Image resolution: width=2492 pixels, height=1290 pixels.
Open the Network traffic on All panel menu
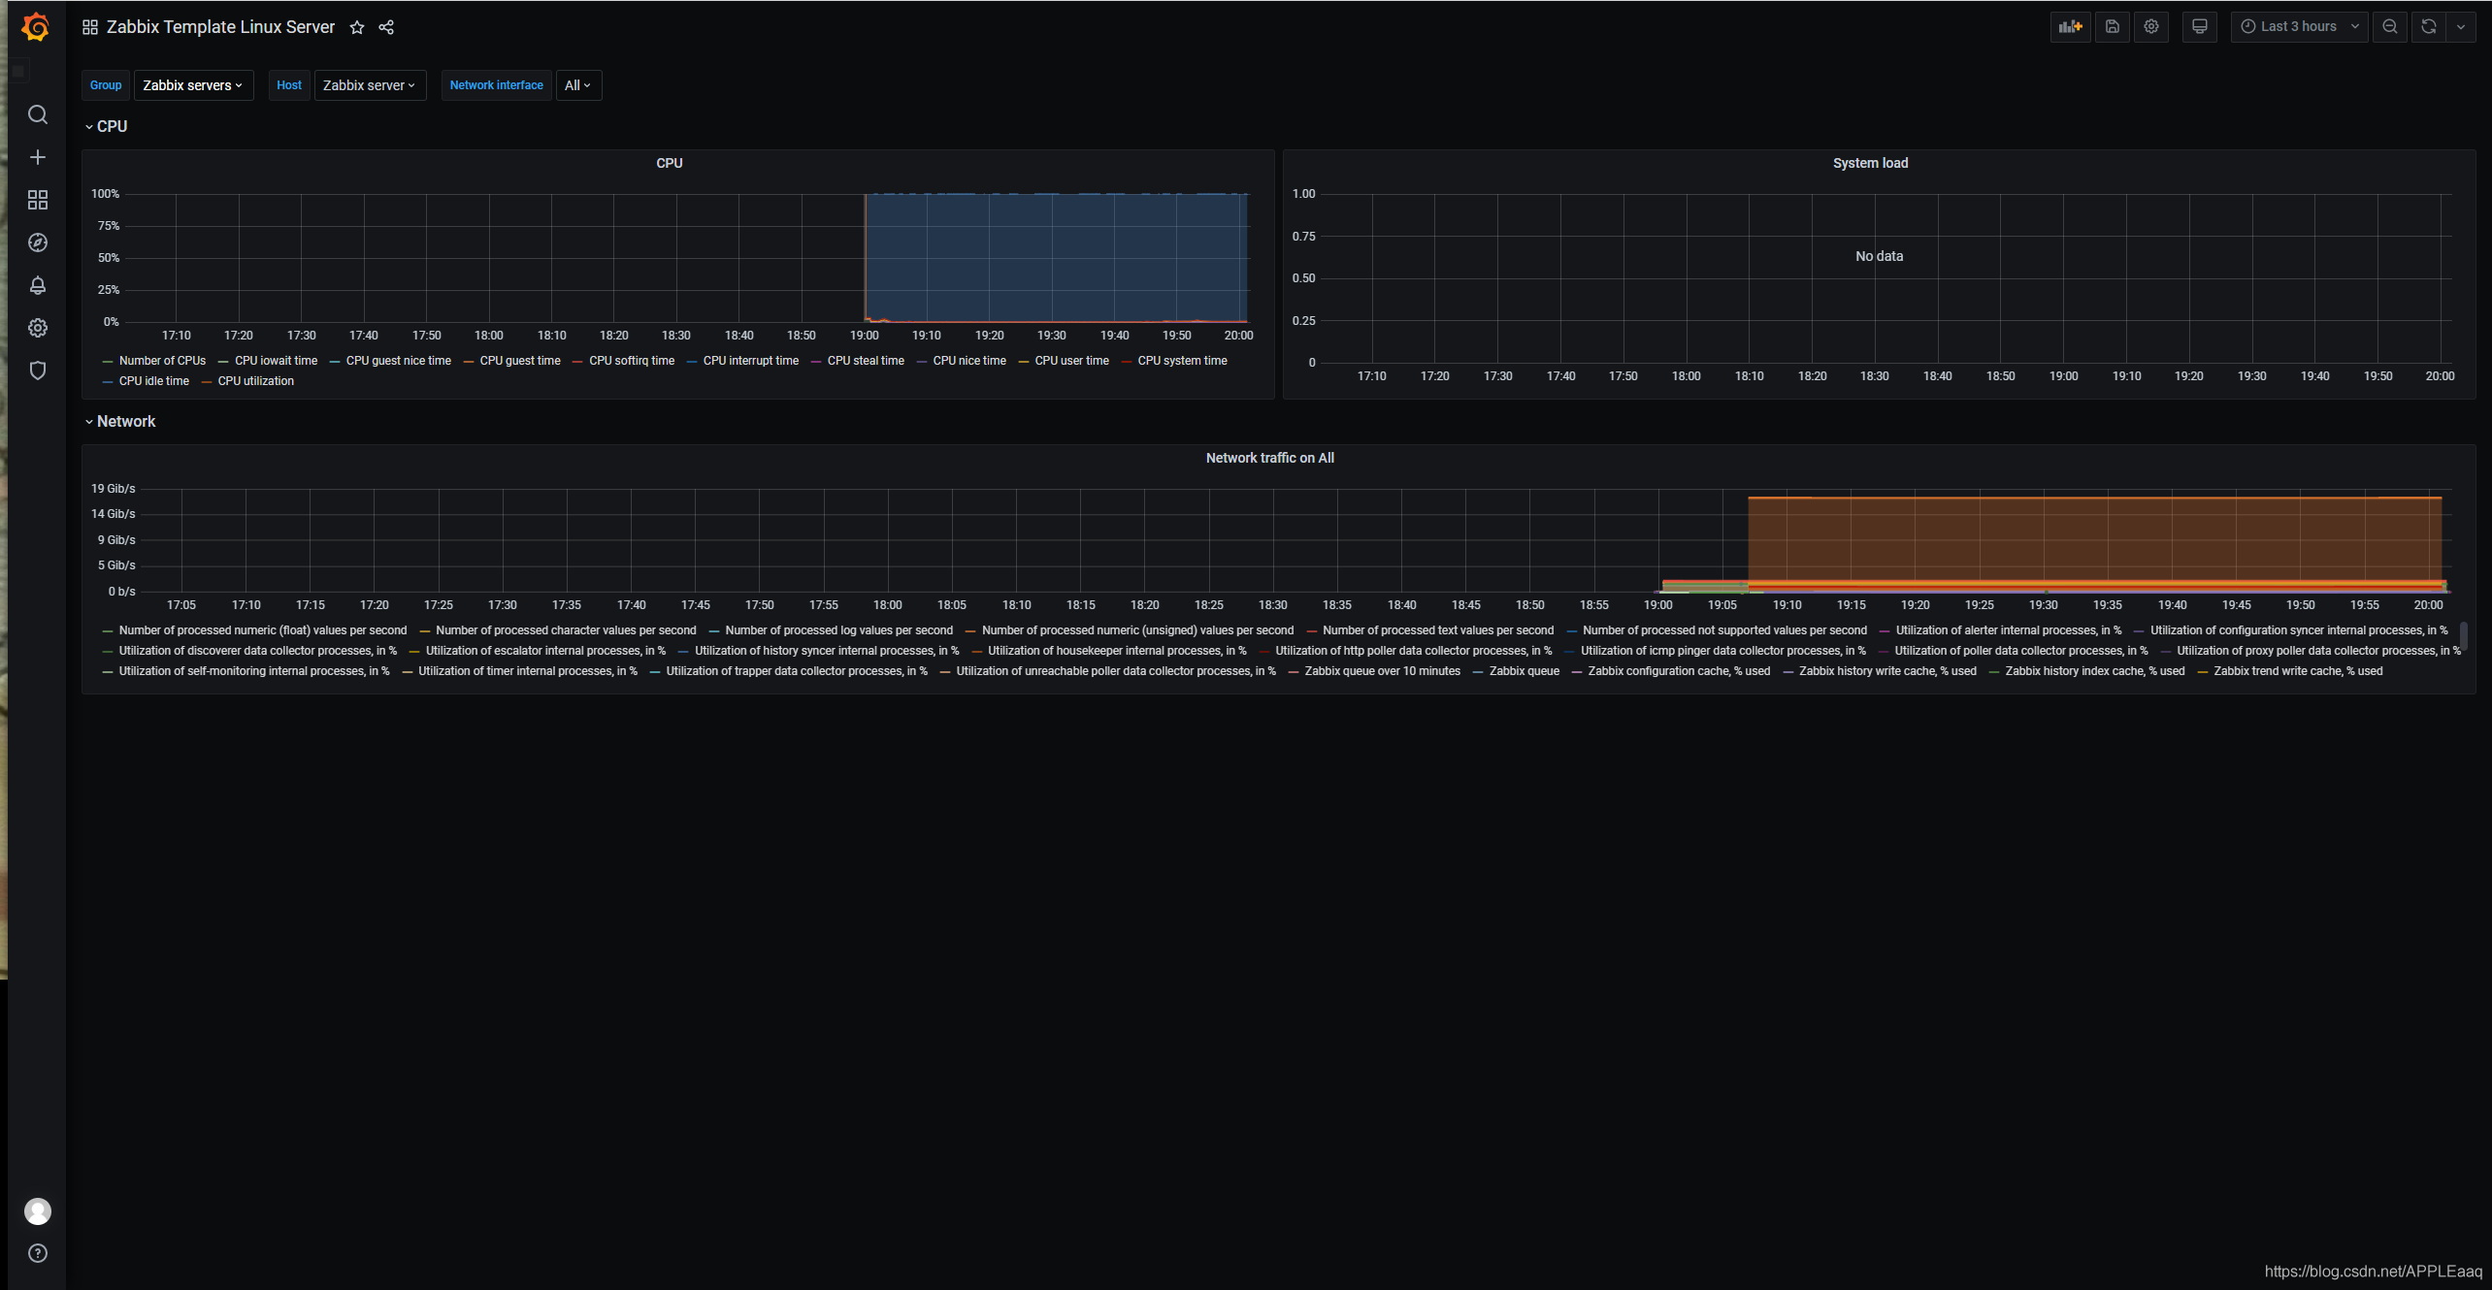point(1269,458)
